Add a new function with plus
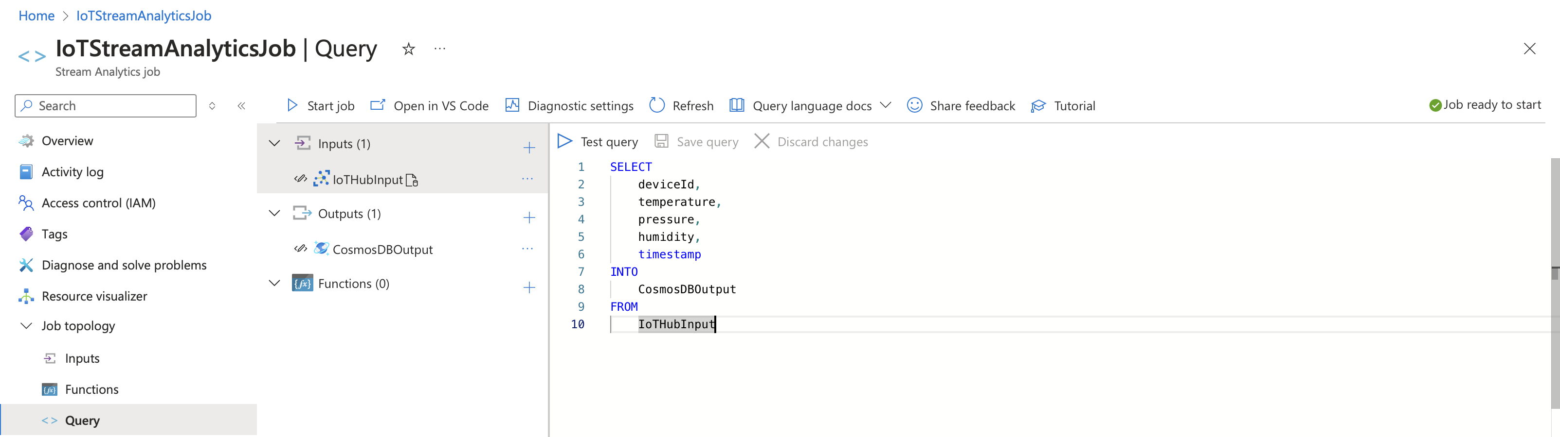1560x437 pixels. pyautogui.click(x=529, y=288)
